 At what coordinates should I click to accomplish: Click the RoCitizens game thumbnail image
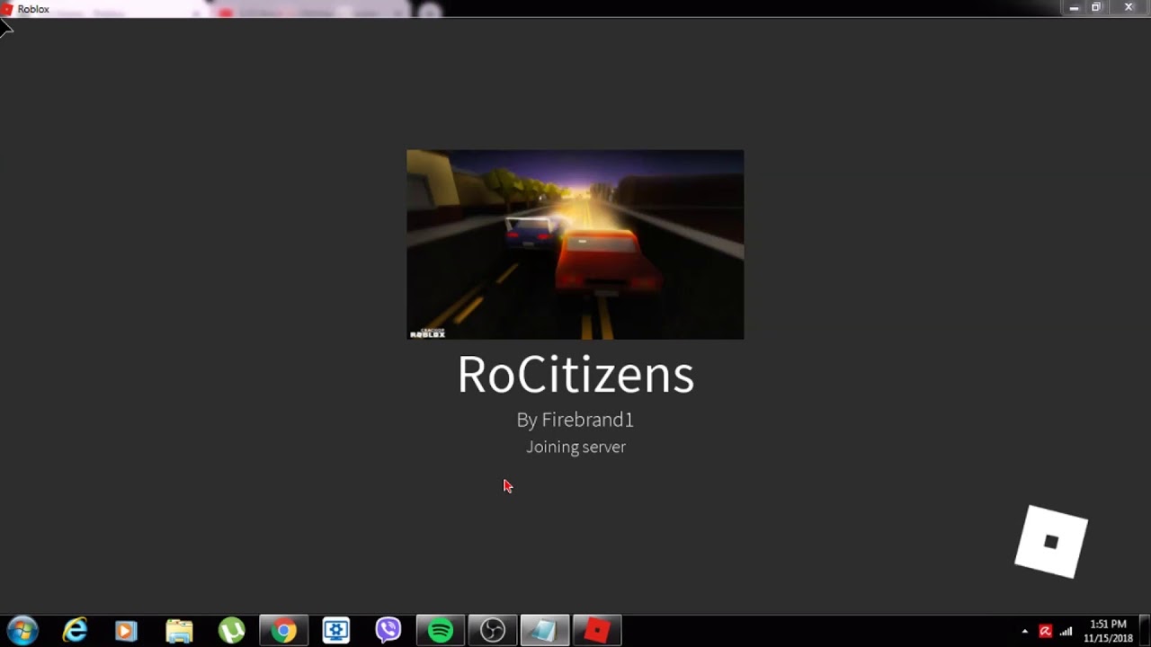coord(575,244)
